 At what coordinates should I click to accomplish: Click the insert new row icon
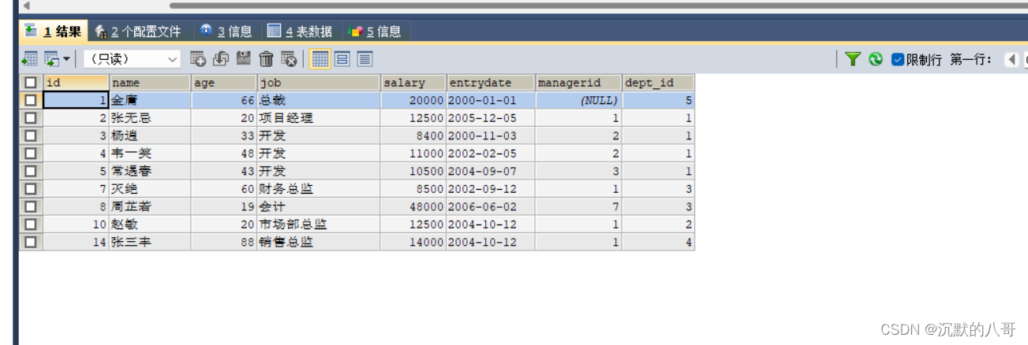click(198, 59)
